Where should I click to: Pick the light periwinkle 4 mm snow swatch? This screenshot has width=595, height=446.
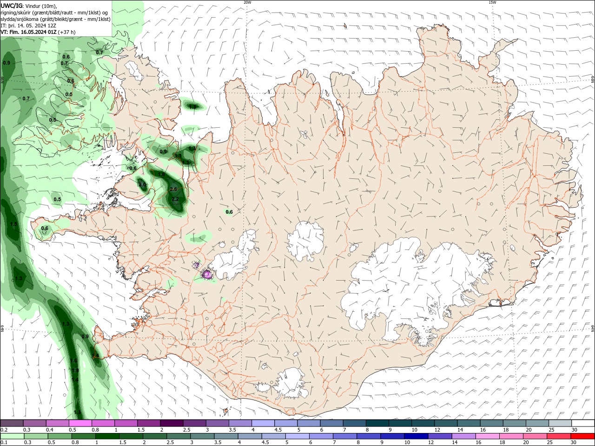coord(262,423)
